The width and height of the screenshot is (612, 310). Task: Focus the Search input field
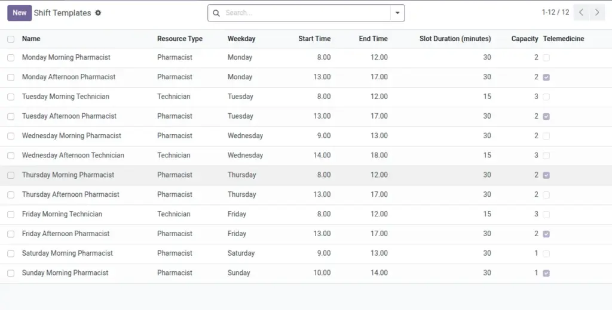(307, 13)
